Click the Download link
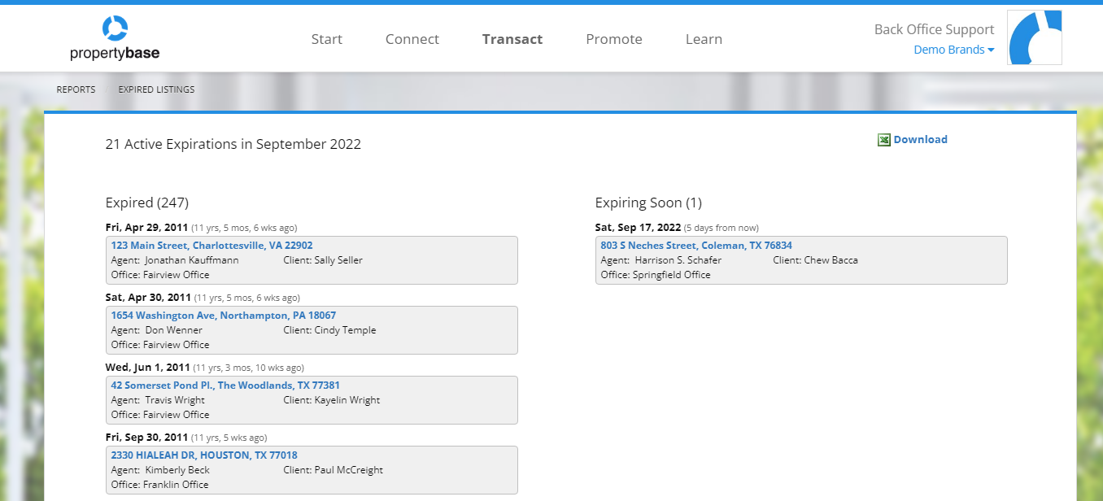 click(x=921, y=139)
